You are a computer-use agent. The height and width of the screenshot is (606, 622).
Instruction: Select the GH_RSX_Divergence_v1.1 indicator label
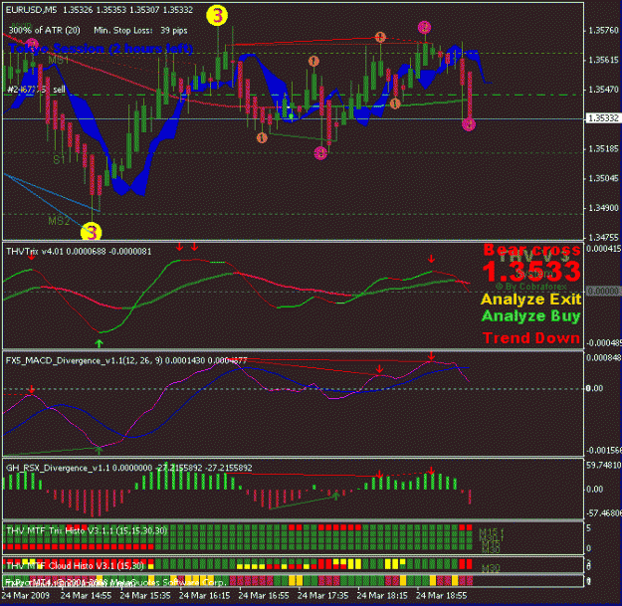(129, 468)
